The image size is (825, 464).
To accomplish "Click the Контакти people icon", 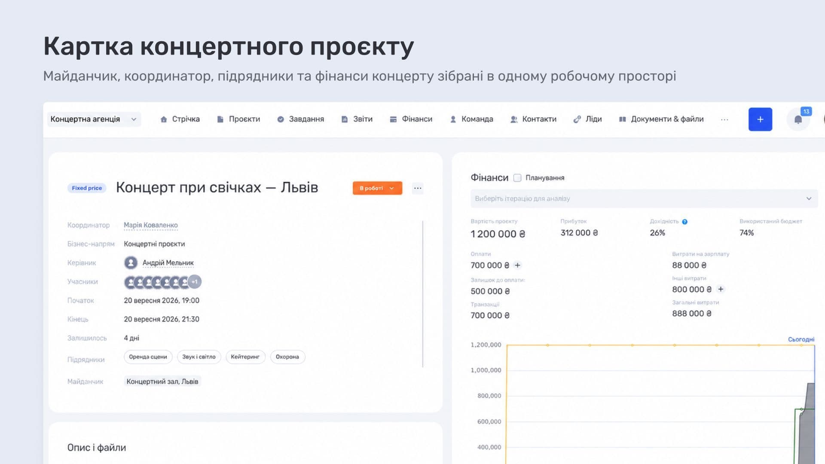I will coord(513,119).
